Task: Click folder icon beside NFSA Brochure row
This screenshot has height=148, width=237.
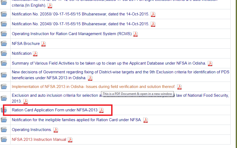Action: [x=4, y=44]
